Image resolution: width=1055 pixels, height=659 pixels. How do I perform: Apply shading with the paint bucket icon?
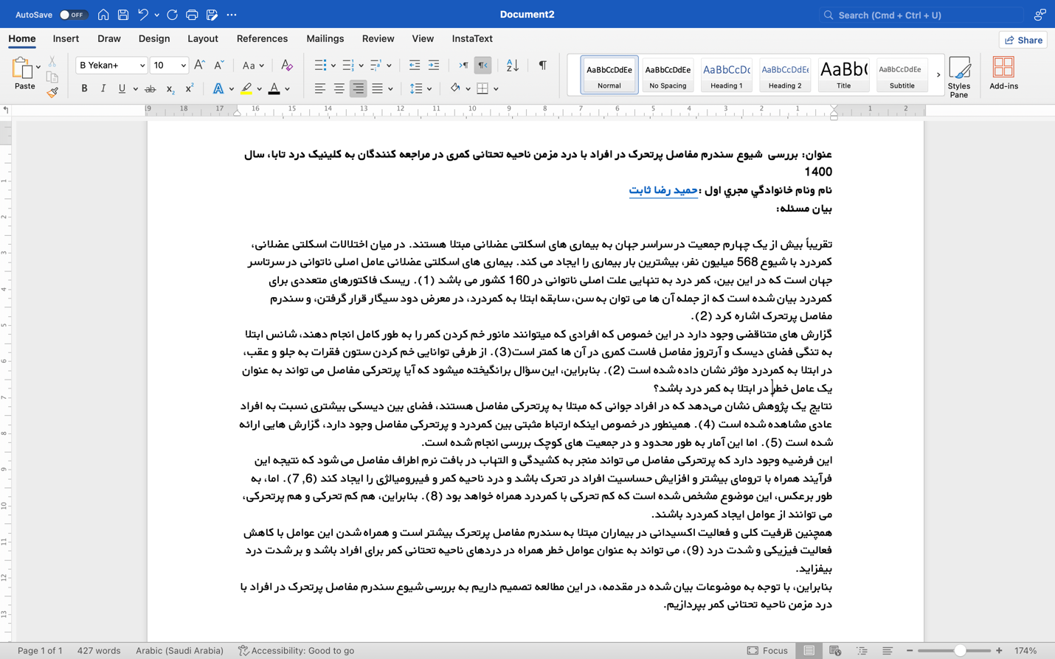coord(455,88)
